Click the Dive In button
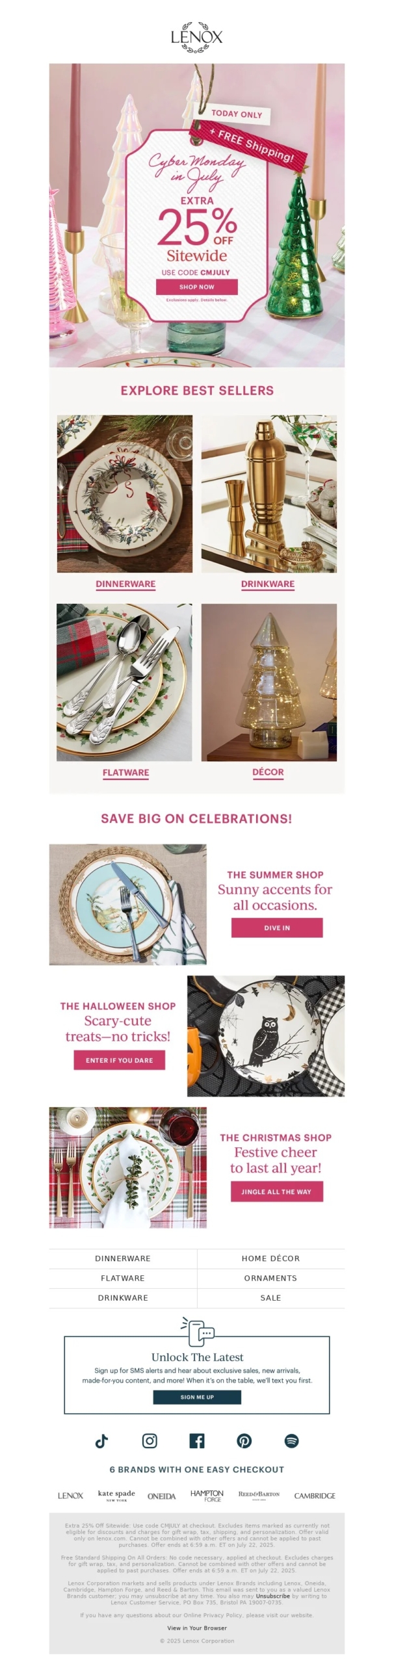394x1664 pixels. (x=277, y=928)
